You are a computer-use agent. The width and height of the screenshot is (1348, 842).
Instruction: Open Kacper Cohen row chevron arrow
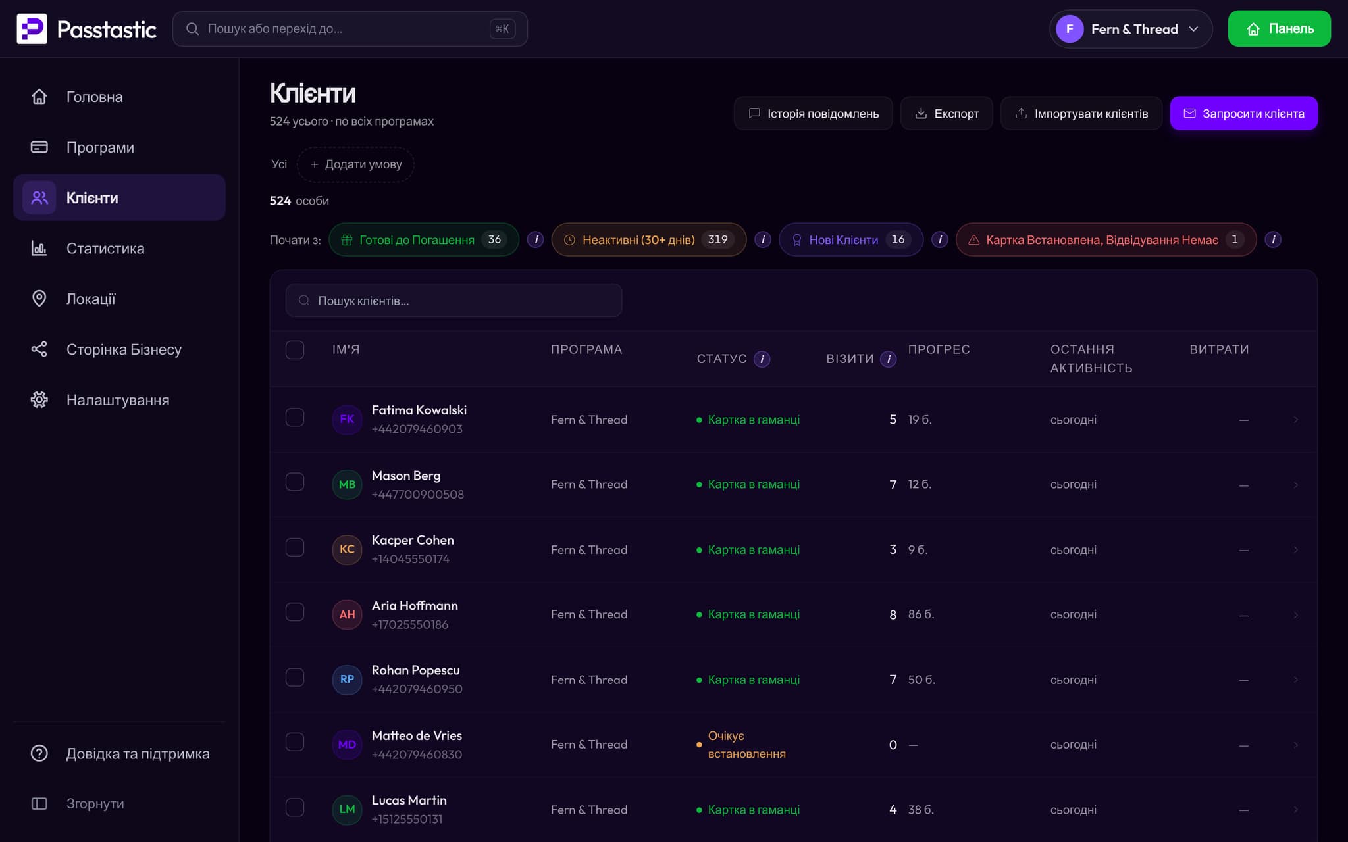point(1295,550)
